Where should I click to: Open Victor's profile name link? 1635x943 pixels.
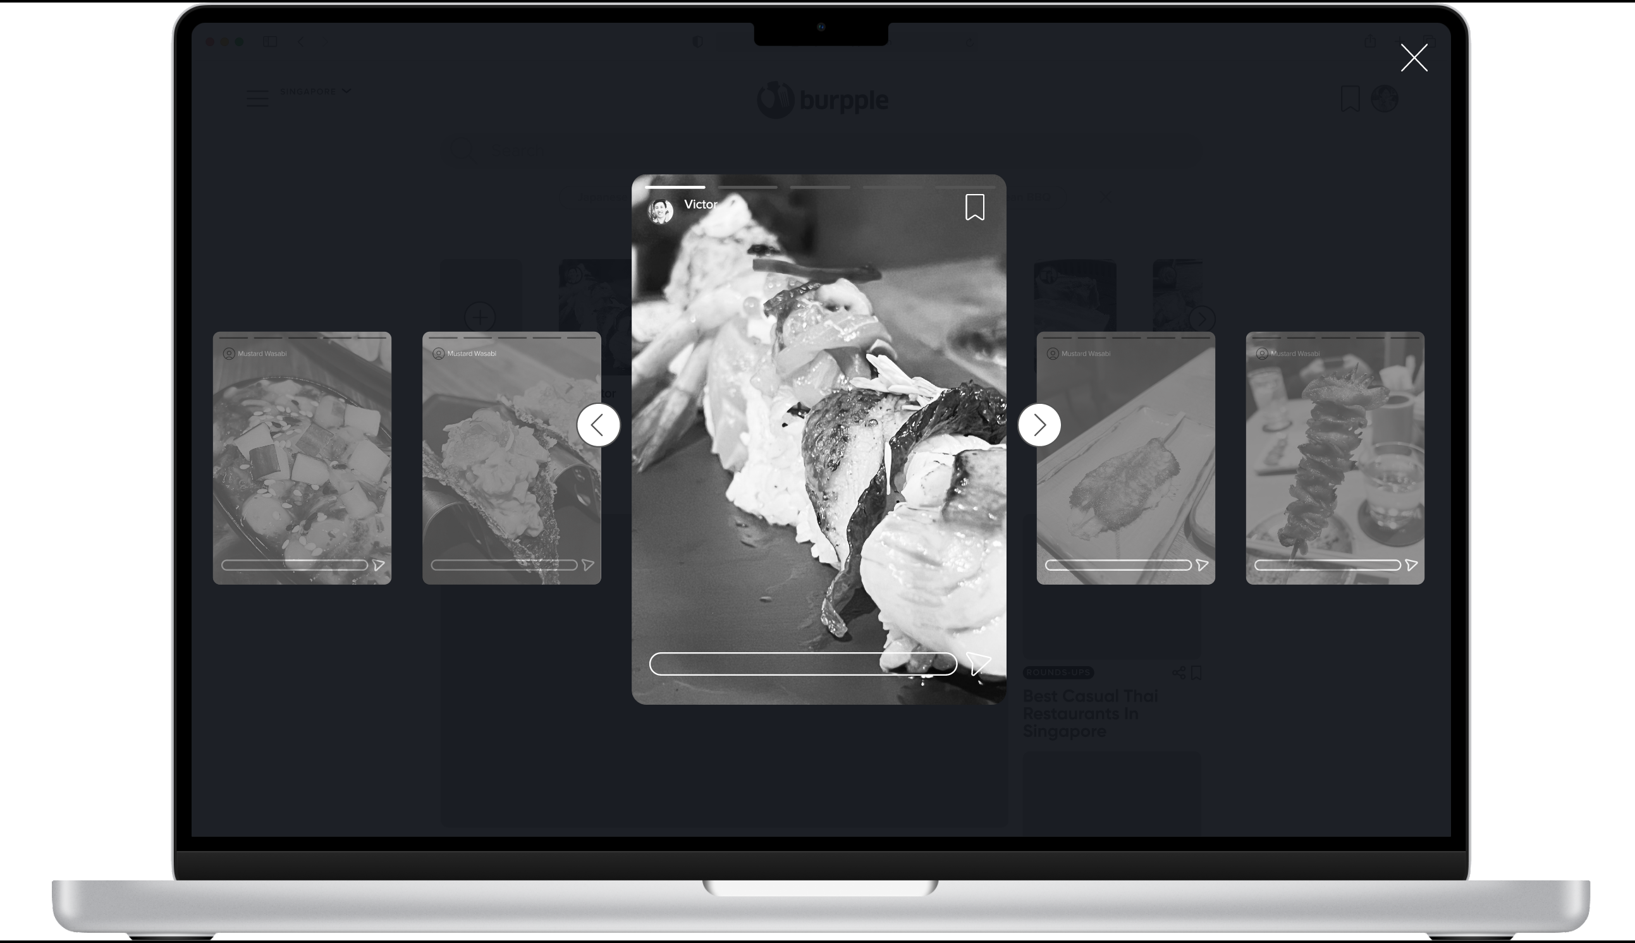pyautogui.click(x=701, y=204)
